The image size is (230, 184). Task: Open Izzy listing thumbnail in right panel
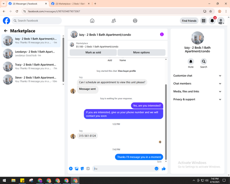coord(197,38)
